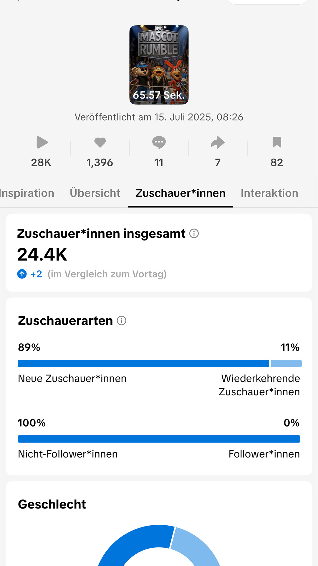Tap the Nicht-Follower*innen 100% bar

pos(159,439)
